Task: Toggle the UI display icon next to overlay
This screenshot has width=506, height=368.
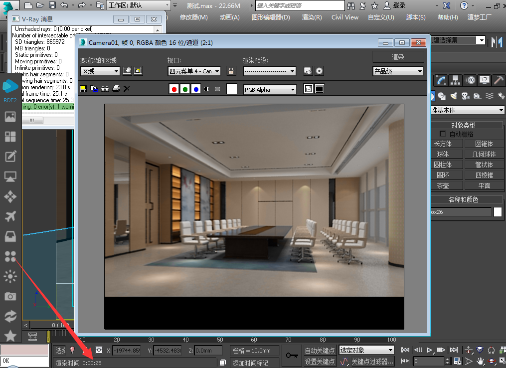Action: click(x=320, y=89)
